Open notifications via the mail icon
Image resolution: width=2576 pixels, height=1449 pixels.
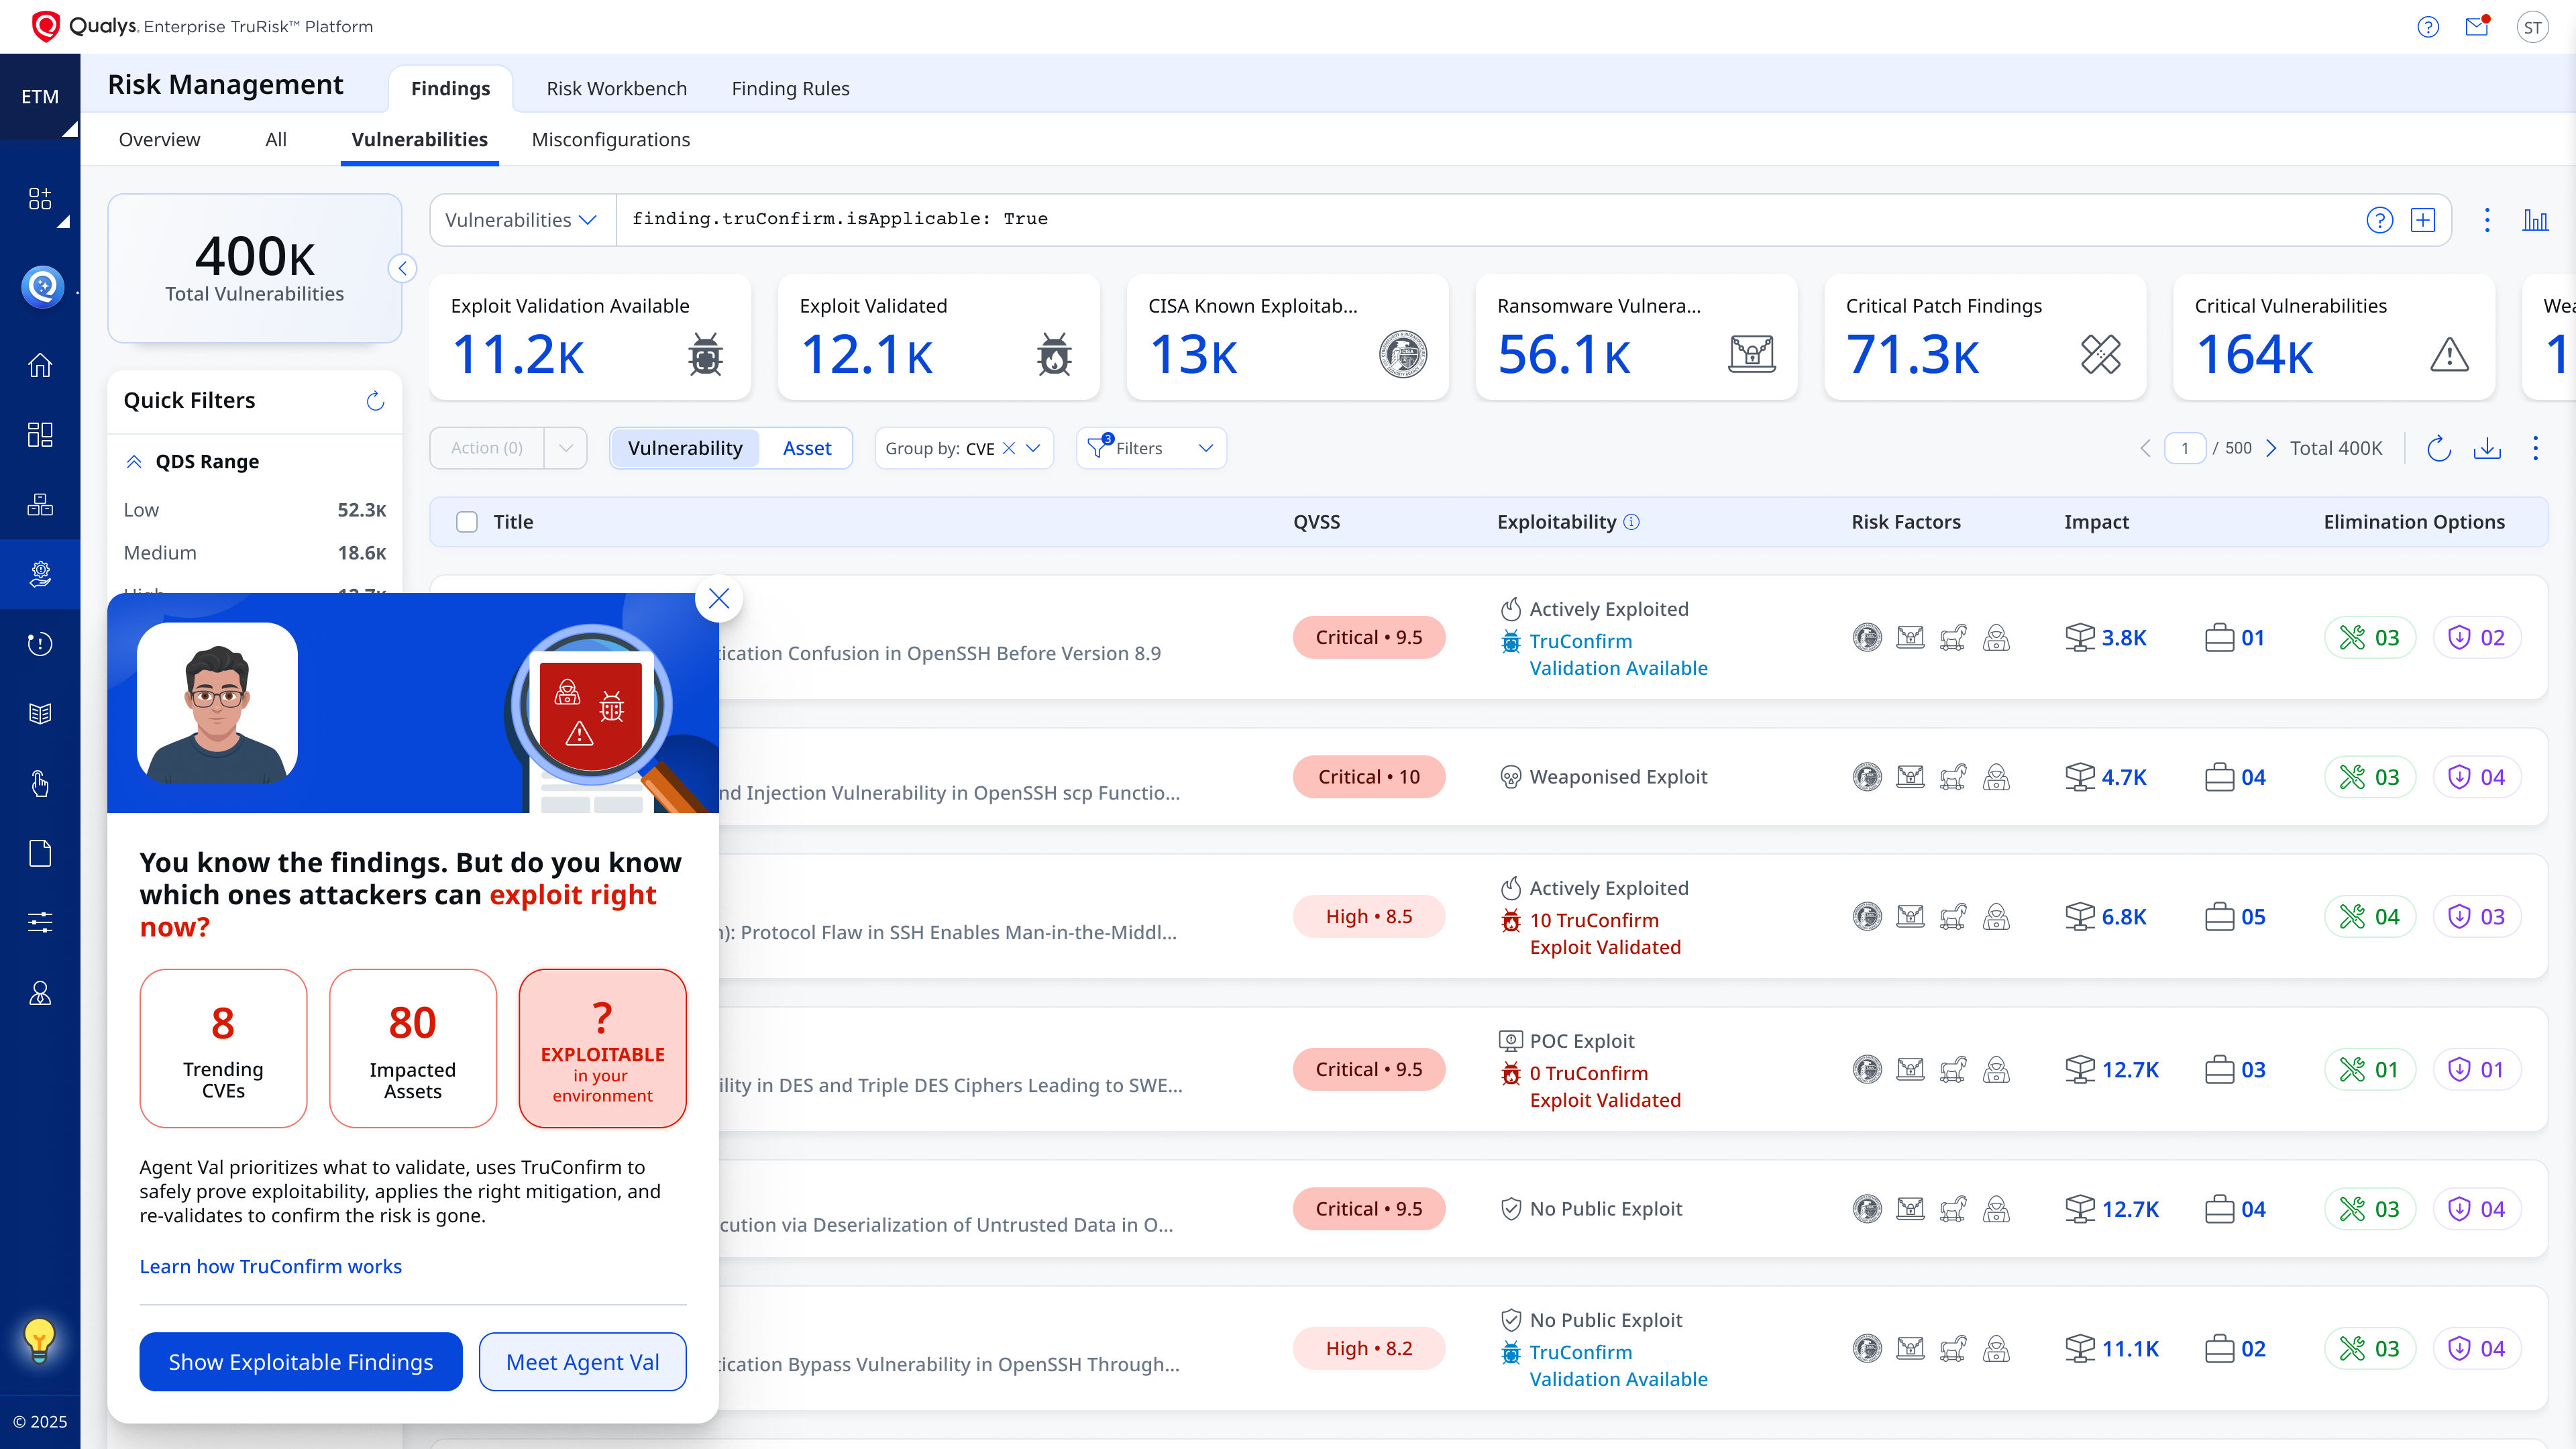tap(2477, 26)
